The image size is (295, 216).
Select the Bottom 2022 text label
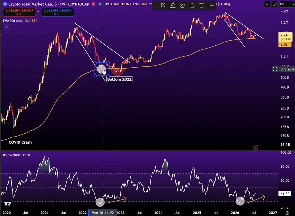119,79
